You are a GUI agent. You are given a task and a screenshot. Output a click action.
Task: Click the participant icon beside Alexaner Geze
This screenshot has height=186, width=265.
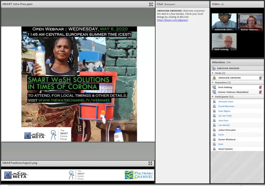(214, 101)
